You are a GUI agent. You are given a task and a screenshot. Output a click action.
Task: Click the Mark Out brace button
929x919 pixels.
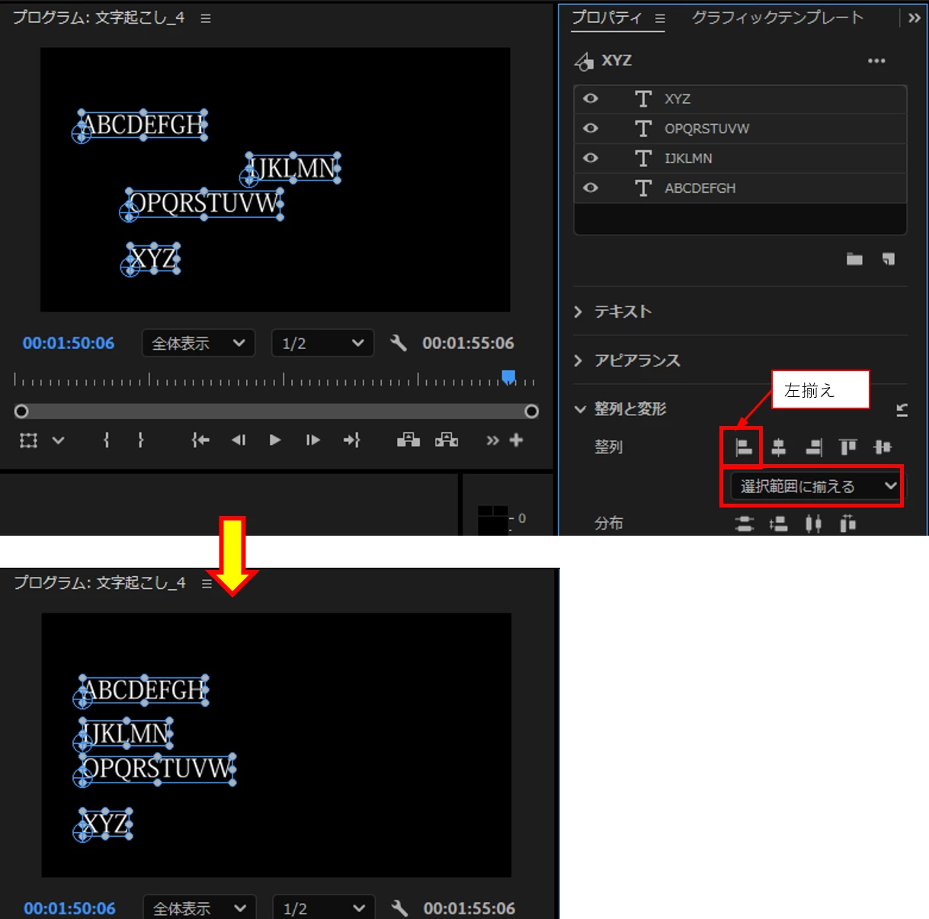140,440
